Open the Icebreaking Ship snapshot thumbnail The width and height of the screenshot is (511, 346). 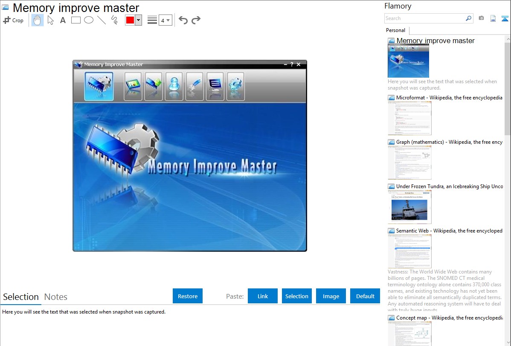coord(409,207)
